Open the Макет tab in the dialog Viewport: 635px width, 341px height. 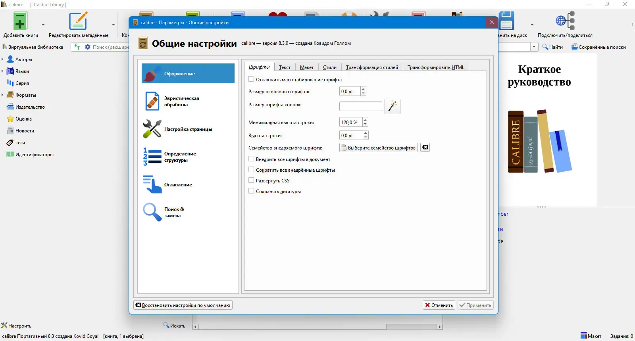point(307,67)
